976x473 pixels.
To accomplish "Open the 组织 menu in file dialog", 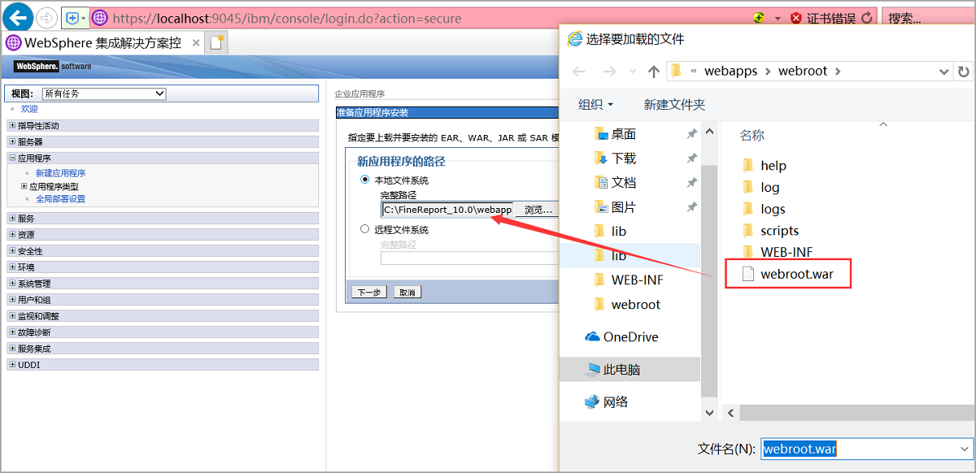I will 595,105.
